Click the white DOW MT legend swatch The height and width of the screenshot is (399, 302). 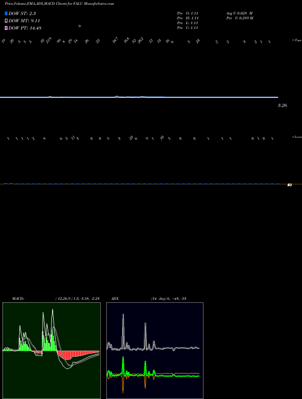coord(6,21)
